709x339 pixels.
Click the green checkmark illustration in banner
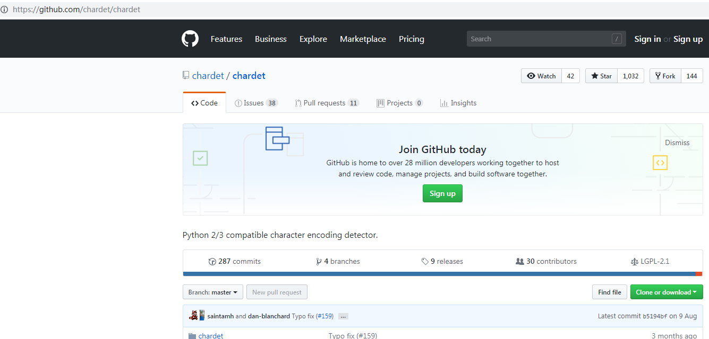pos(200,158)
